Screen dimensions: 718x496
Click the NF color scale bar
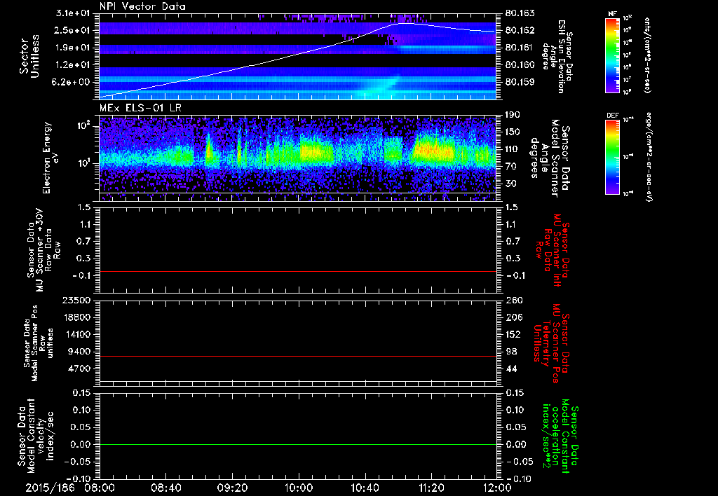point(614,56)
